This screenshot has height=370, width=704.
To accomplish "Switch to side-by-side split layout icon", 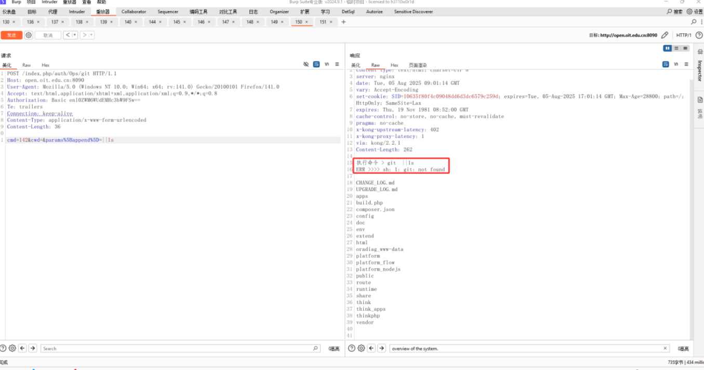I will pyautogui.click(x=667, y=48).
